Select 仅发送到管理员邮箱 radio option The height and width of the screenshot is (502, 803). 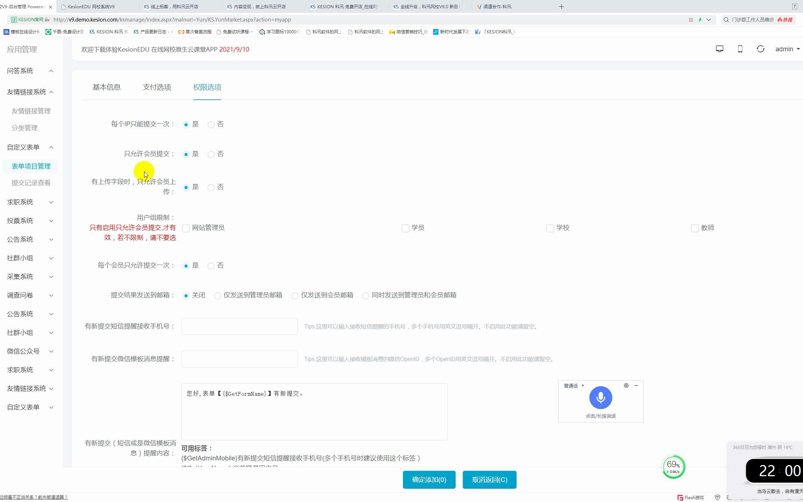point(218,295)
